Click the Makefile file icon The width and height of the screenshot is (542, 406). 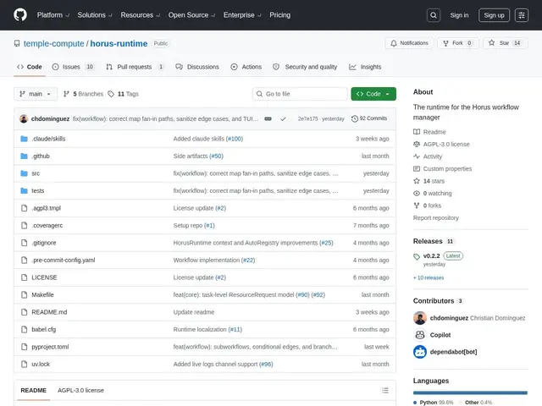point(24,294)
